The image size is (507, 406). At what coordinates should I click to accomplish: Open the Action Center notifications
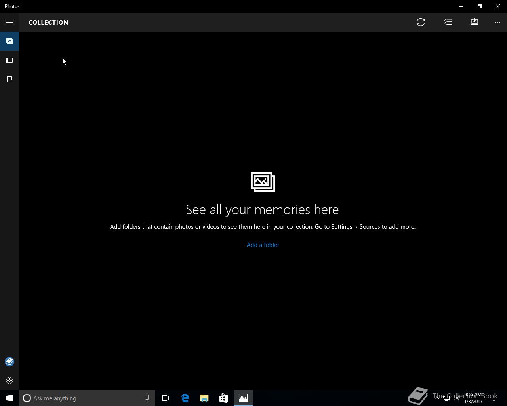(x=494, y=398)
